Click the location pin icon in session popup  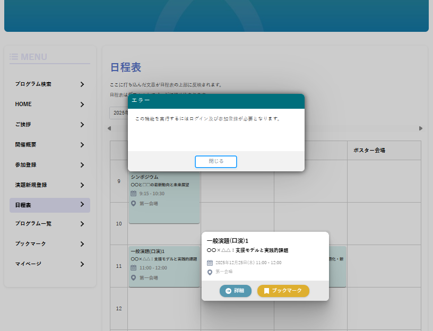tap(210, 272)
